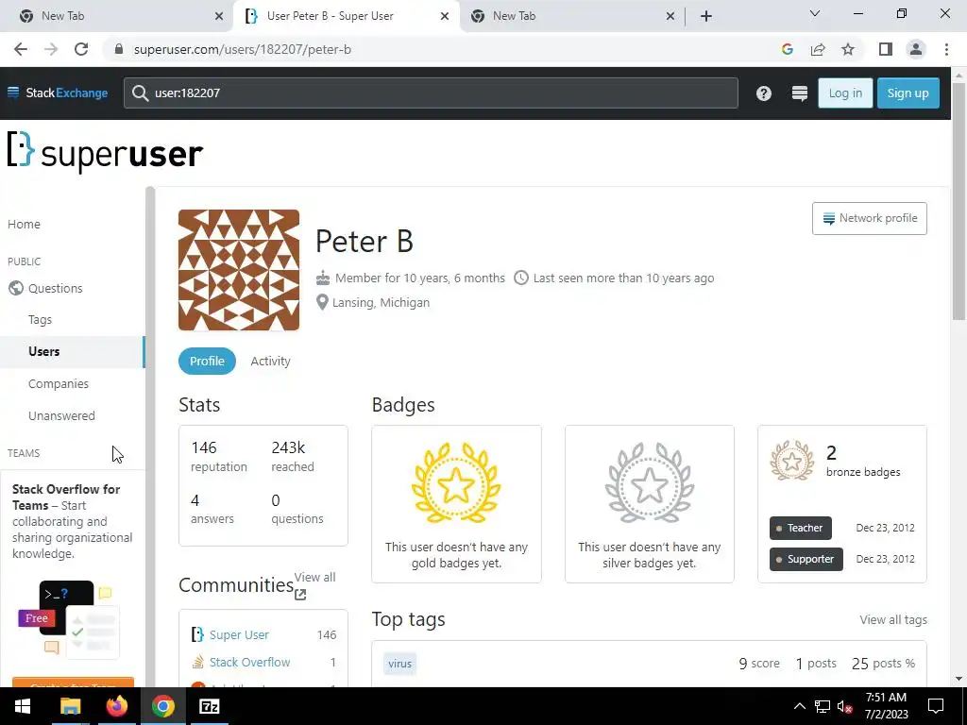967x725 pixels.
Task: Click the gold badge laurel icon
Action: pyautogui.click(x=456, y=482)
